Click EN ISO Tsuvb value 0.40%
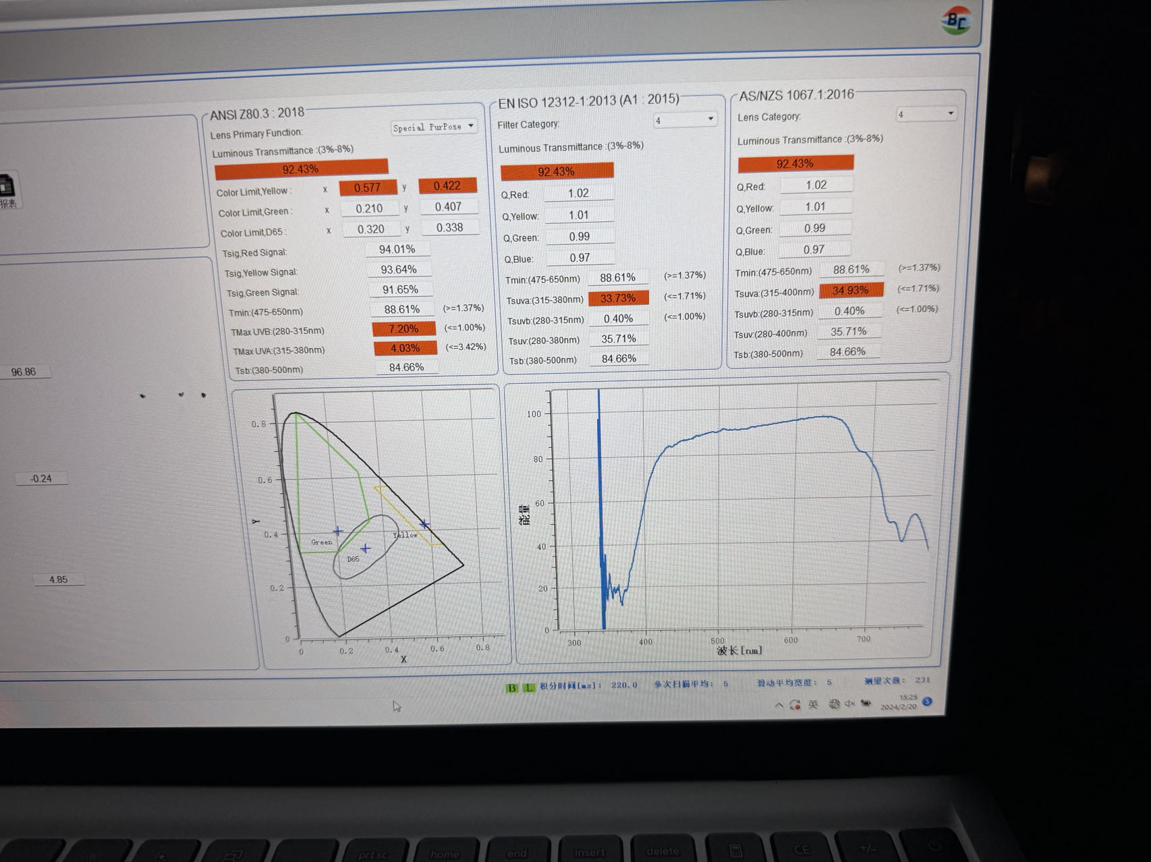Viewport: 1151px width, 862px height. coord(619,318)
